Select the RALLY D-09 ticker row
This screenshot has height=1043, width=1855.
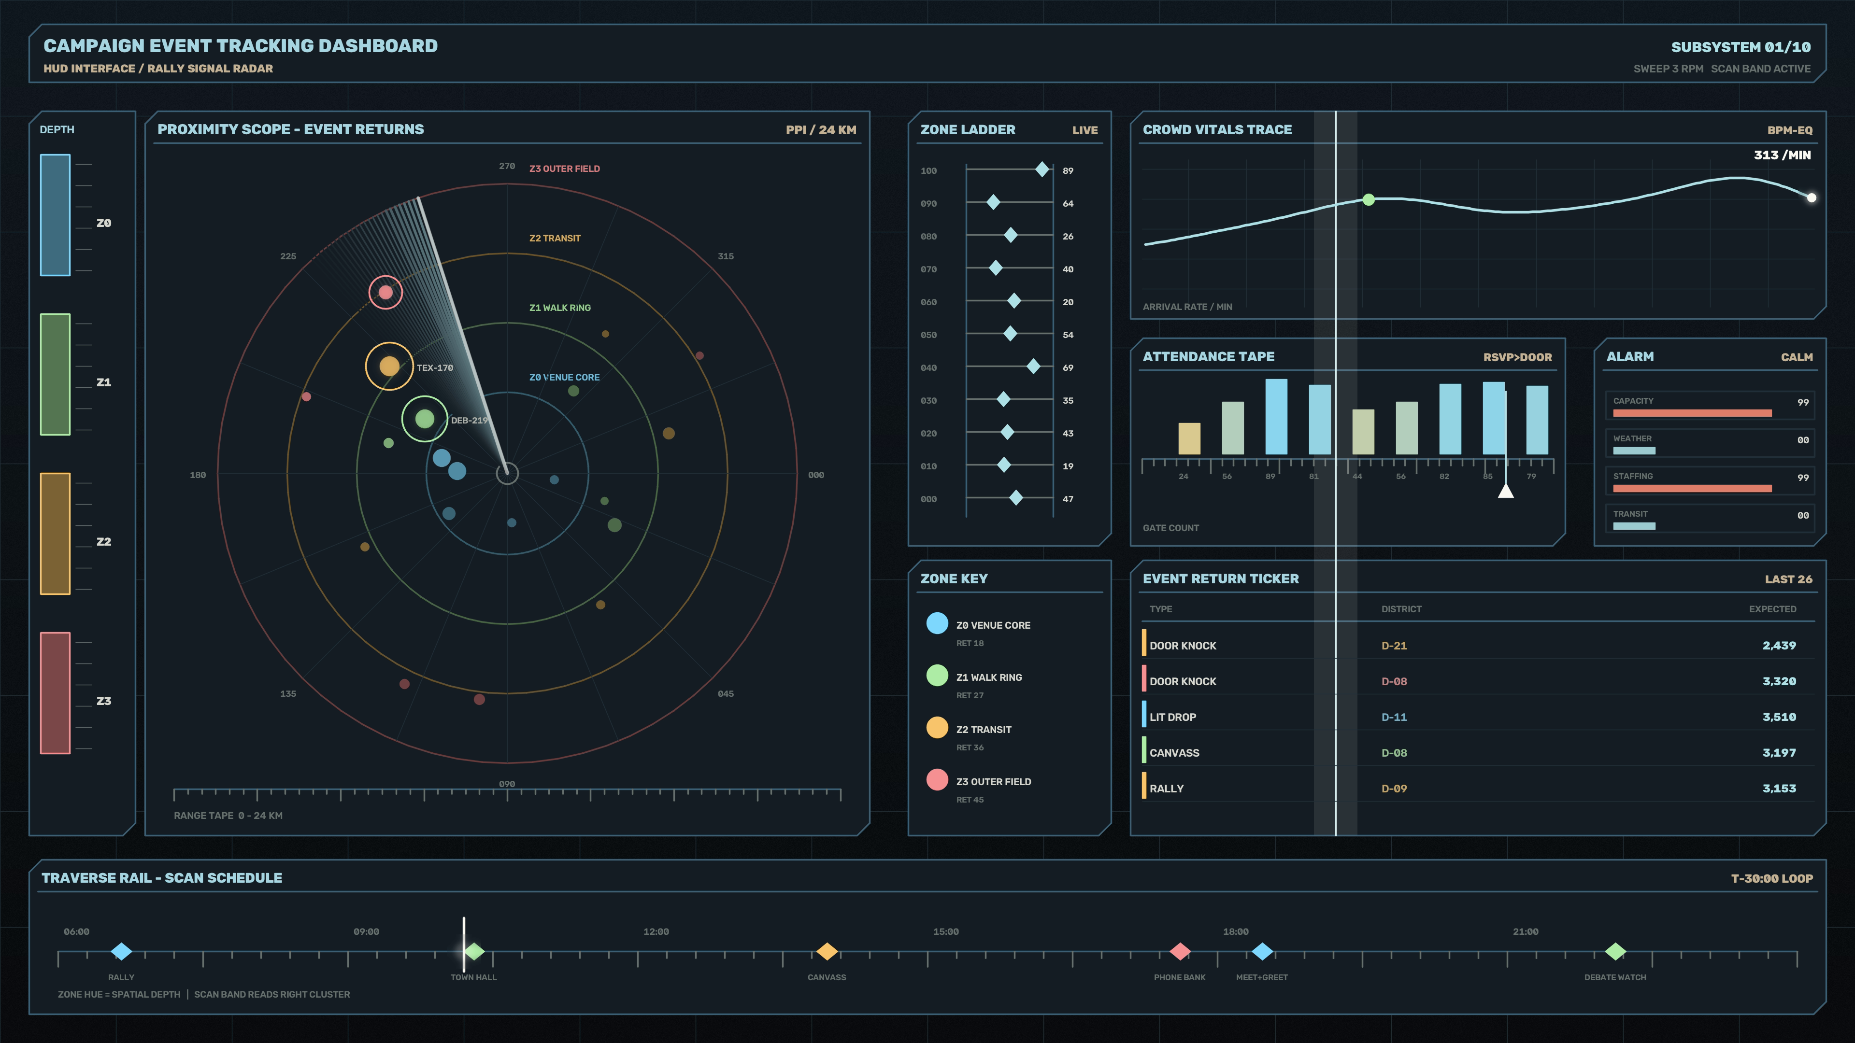coord(1478,788)
